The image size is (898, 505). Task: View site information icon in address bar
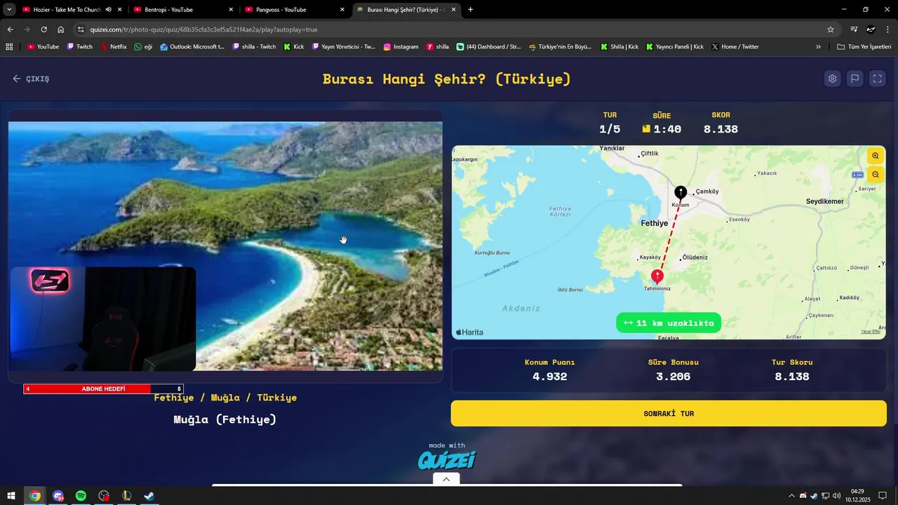click(81, 29)
